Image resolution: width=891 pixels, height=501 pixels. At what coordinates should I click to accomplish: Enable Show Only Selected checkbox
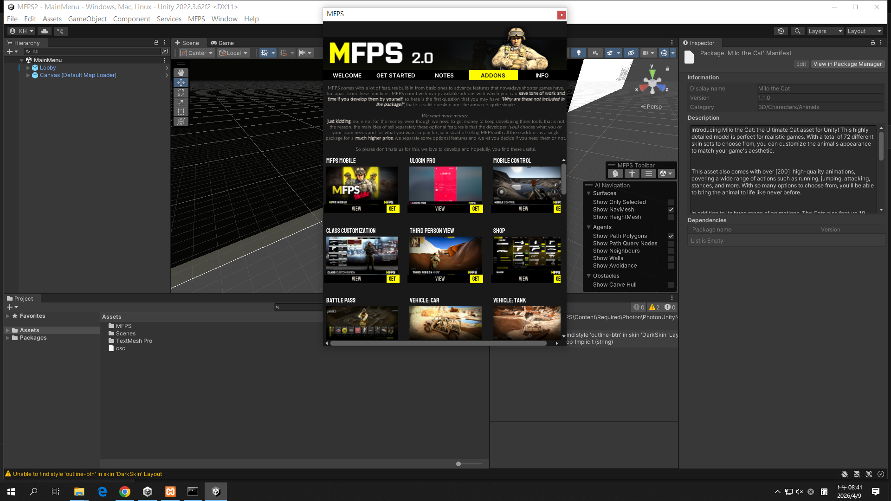coord(671,202)
